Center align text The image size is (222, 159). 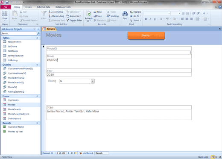(x=187, y=19)
